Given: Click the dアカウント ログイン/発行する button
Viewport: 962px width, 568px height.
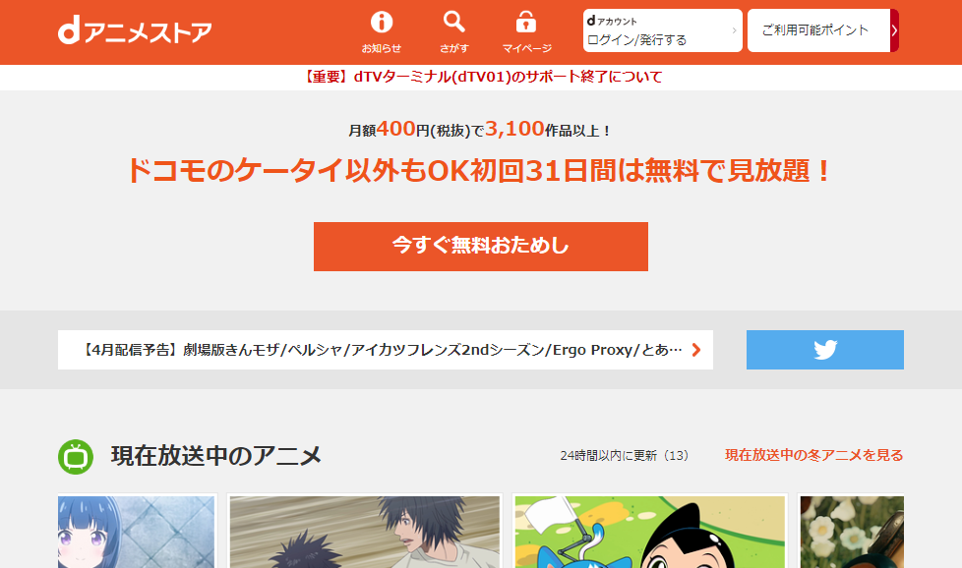Looking at the screenshot, I should click(663, 30).
